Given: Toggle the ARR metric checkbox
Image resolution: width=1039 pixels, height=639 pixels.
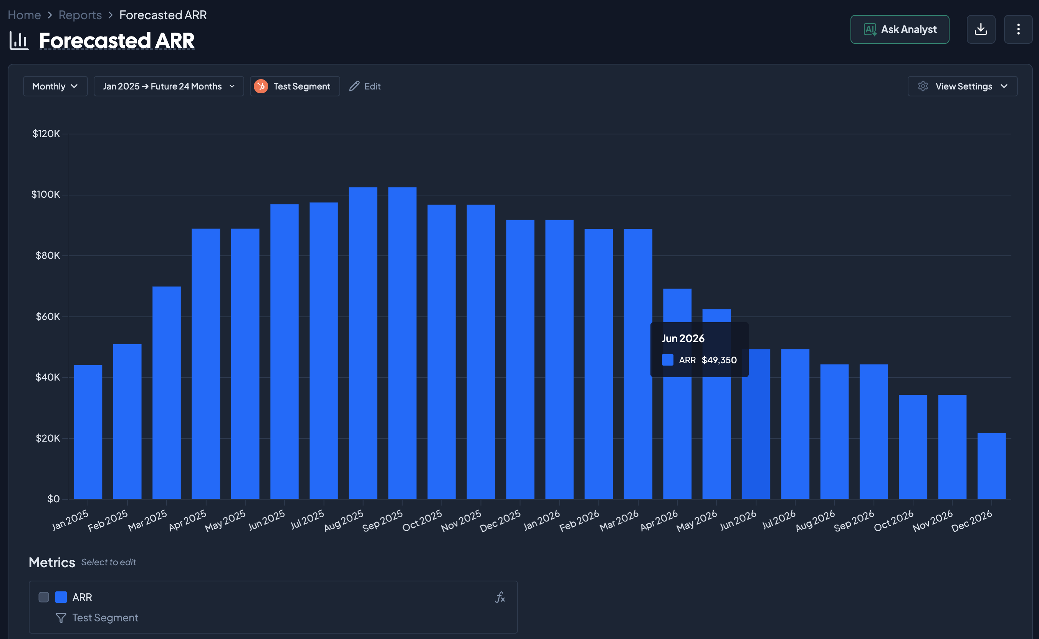Looking at the screenshot, I should point(43,597).
